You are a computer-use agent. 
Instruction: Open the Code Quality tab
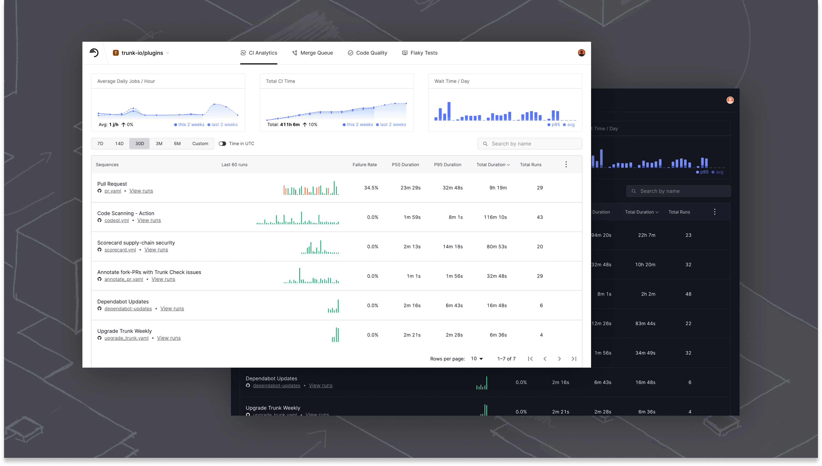[367, 53]
